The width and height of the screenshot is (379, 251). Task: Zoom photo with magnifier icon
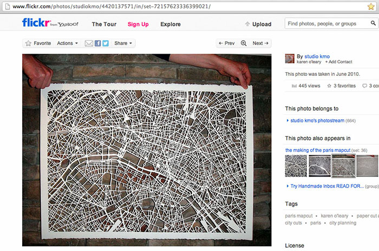pos(244,43)
